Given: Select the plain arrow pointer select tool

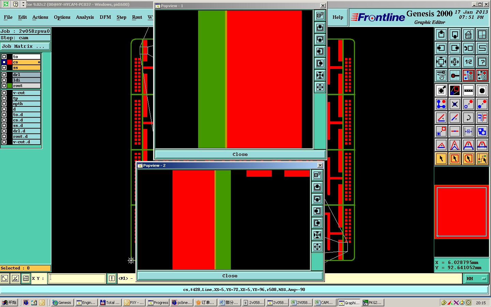Looking at the screenshot, I should point(441,159).
